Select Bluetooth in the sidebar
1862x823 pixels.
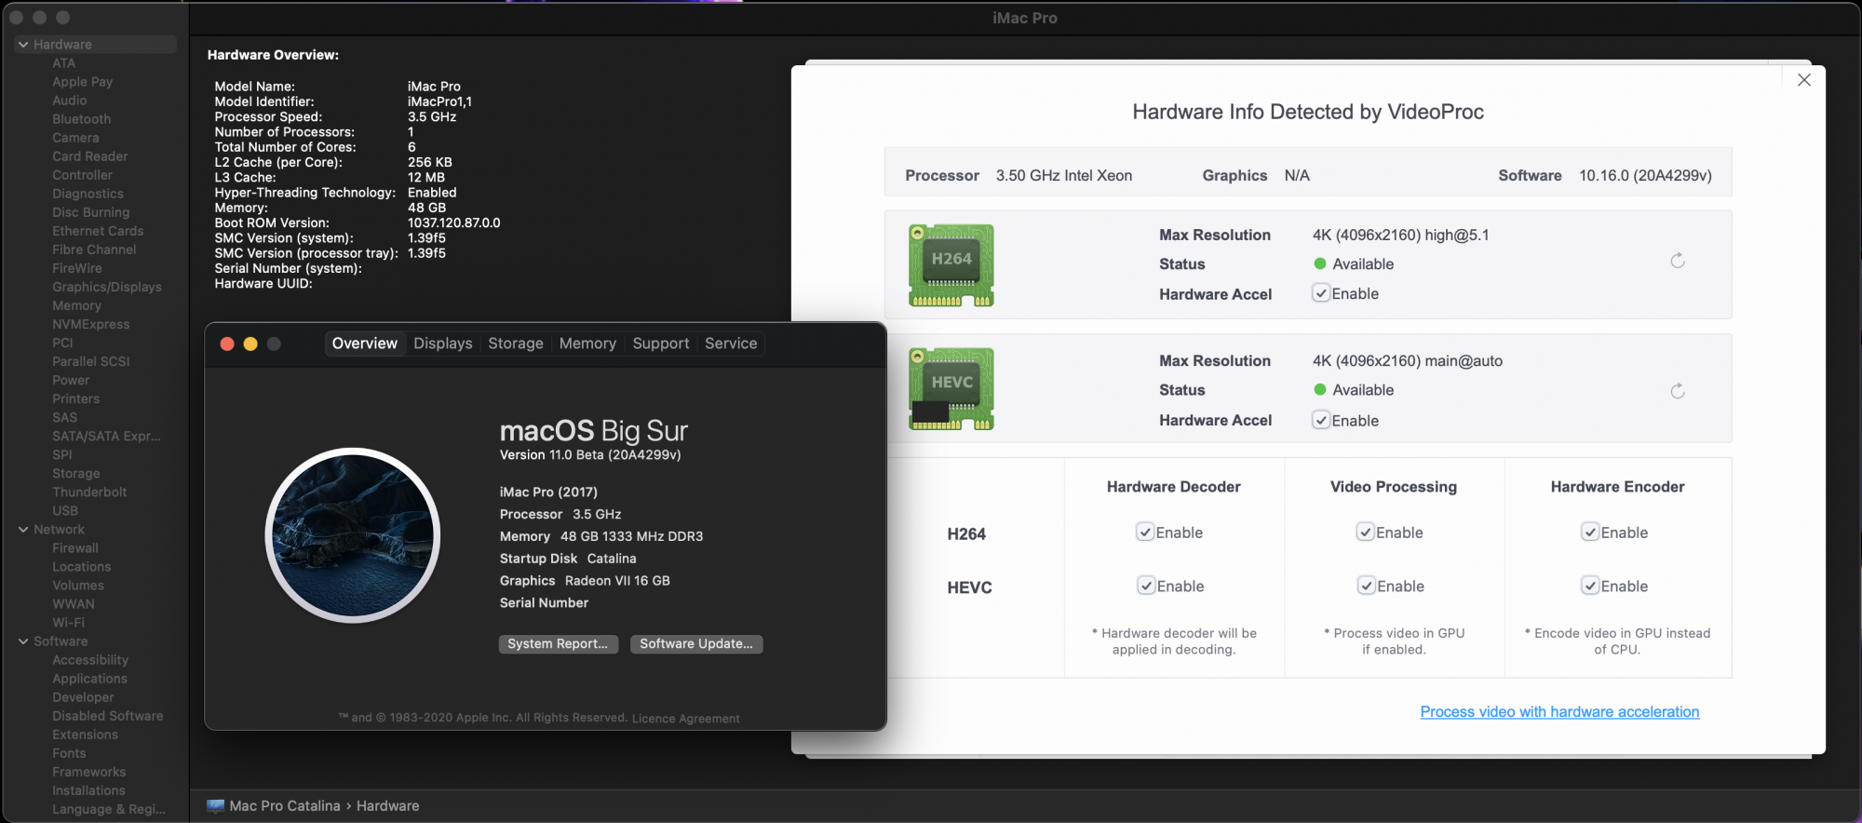click(x=82, y=119)
